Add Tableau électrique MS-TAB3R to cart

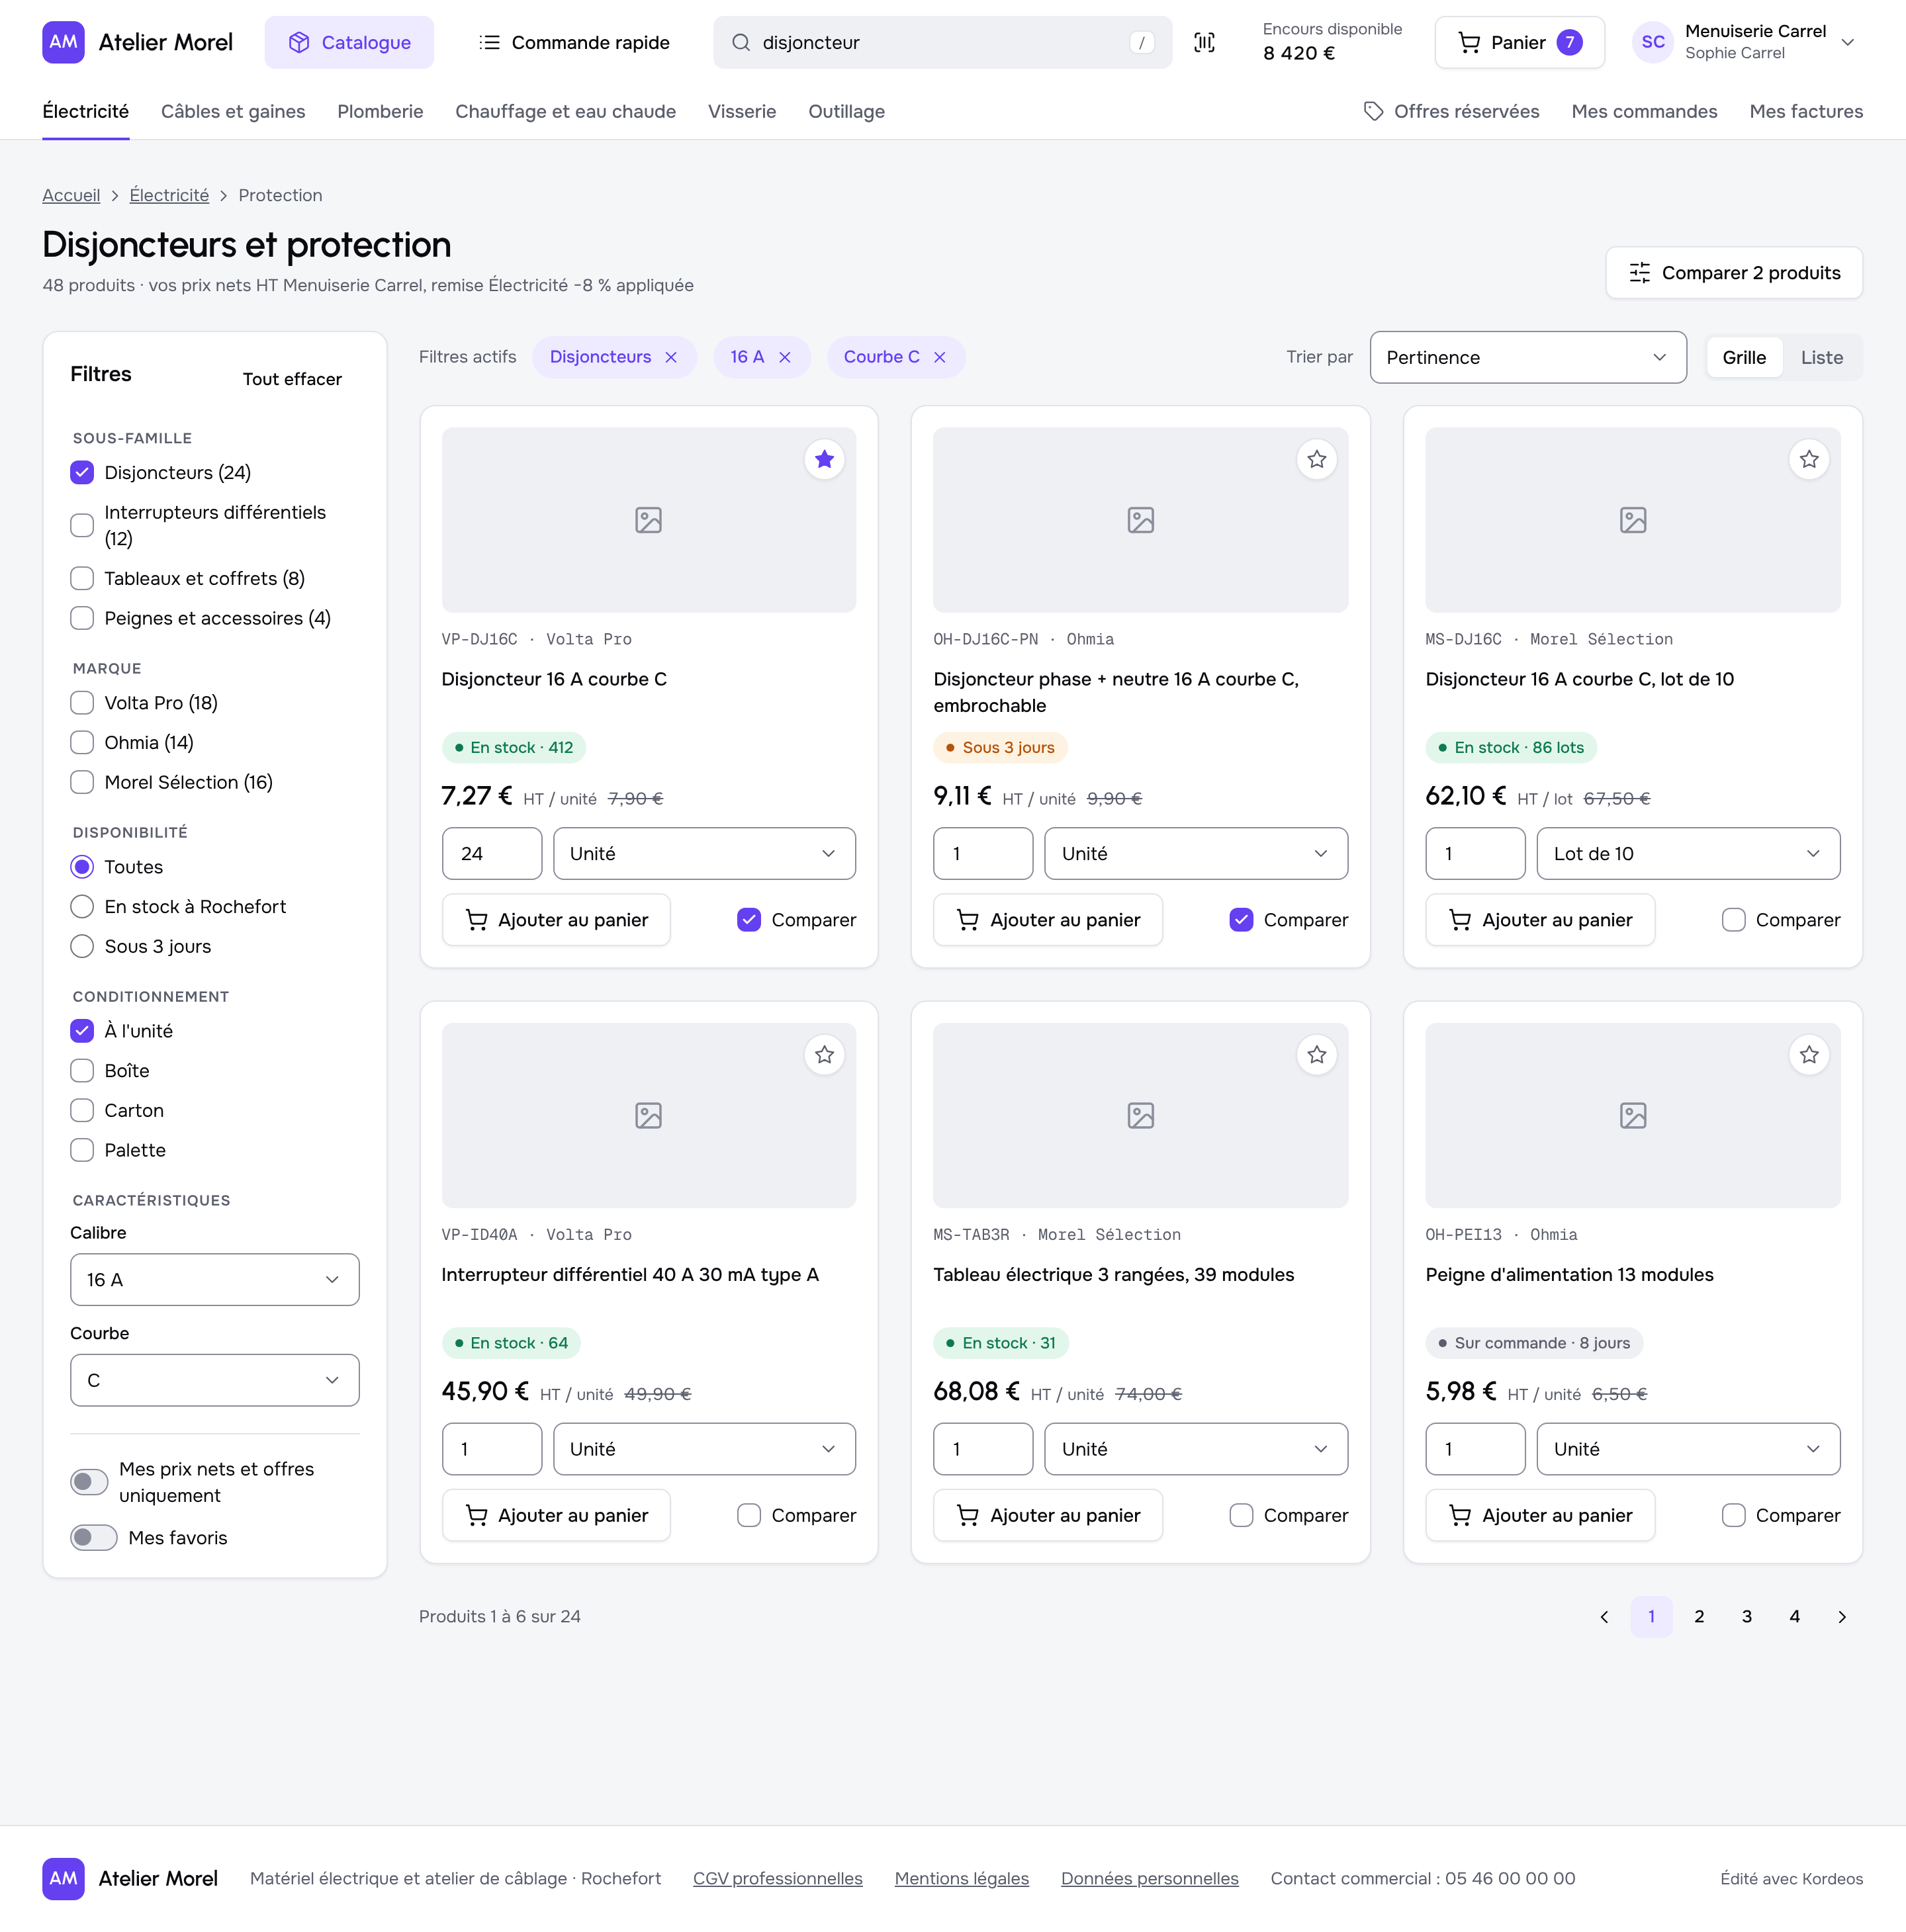point(1048,1516)
